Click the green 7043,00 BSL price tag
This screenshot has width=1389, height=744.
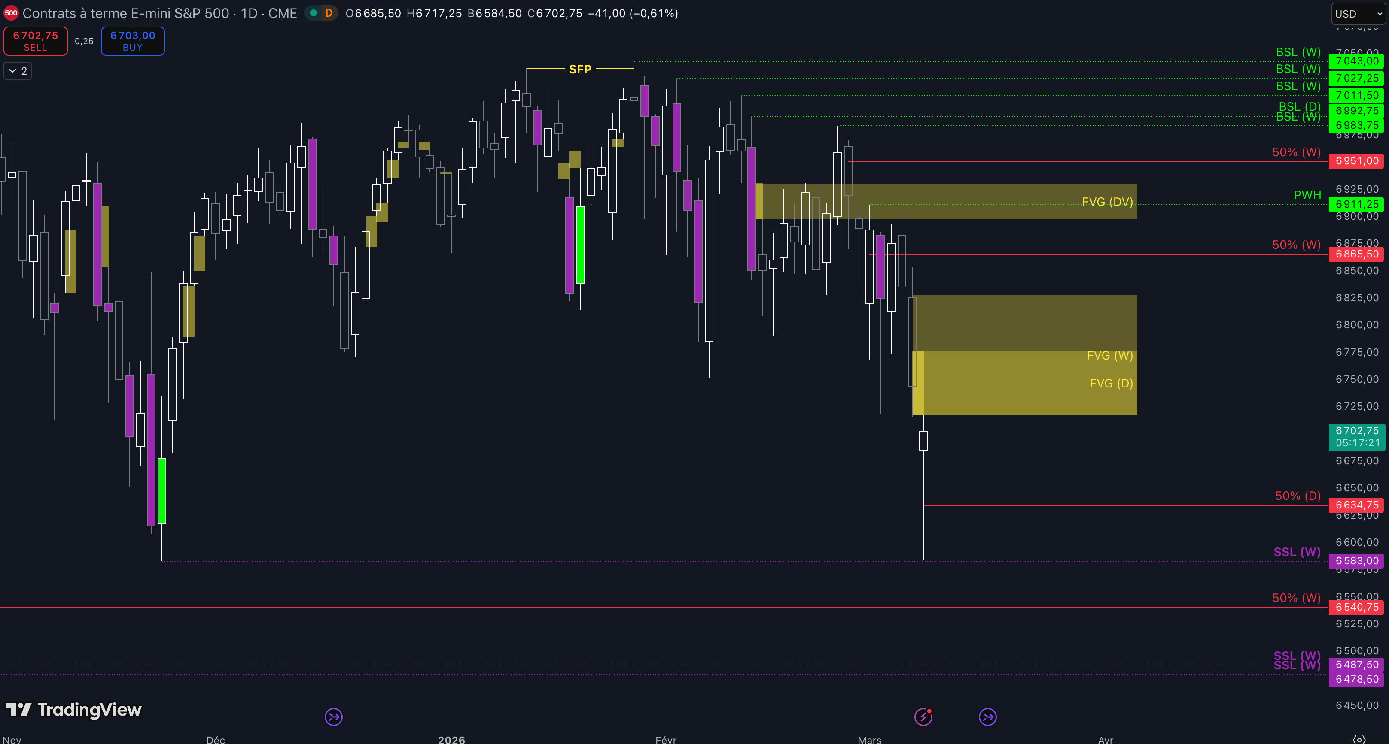tap(1357, 61)
